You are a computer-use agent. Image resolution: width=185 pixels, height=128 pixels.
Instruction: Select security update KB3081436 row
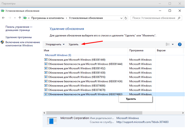click(114, 81)
